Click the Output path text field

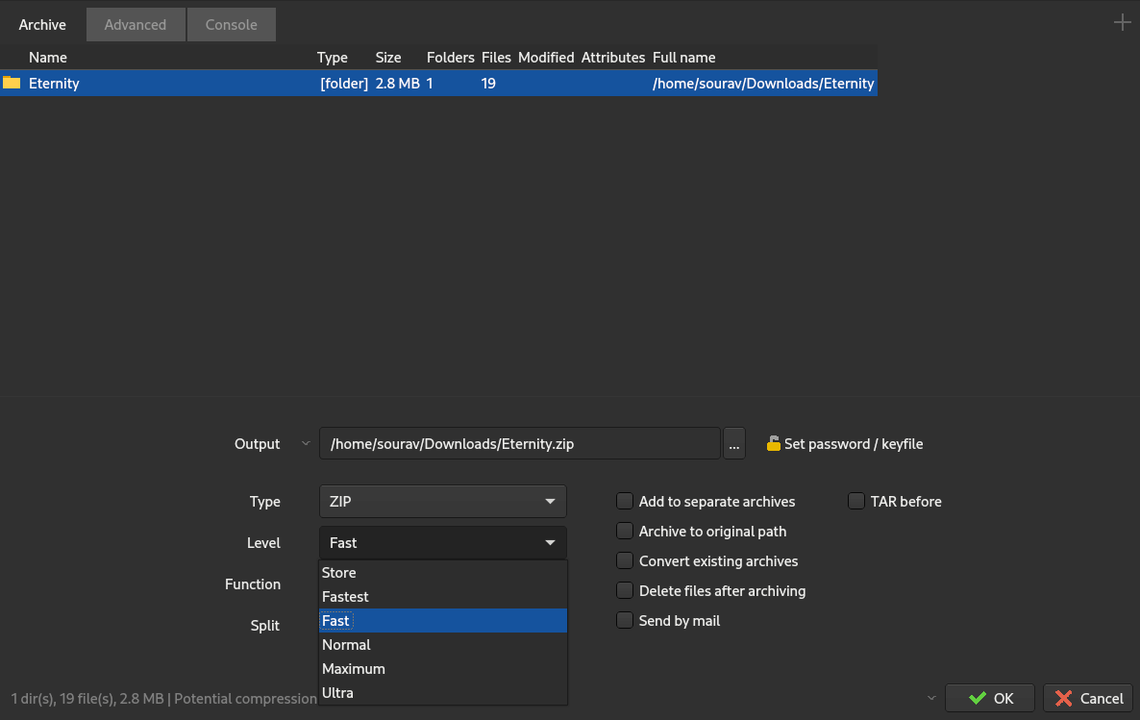click(519, 444)
